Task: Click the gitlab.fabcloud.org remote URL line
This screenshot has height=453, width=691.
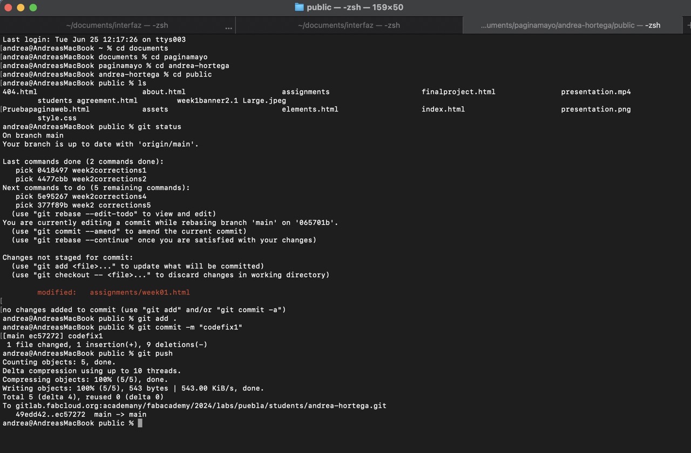Action: pyautogui.click(x=194, y=406)
